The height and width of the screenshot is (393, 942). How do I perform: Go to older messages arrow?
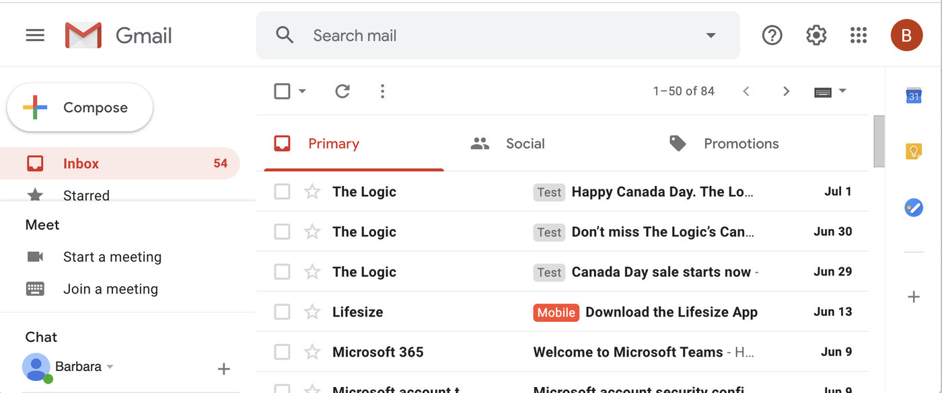[786, 91]
